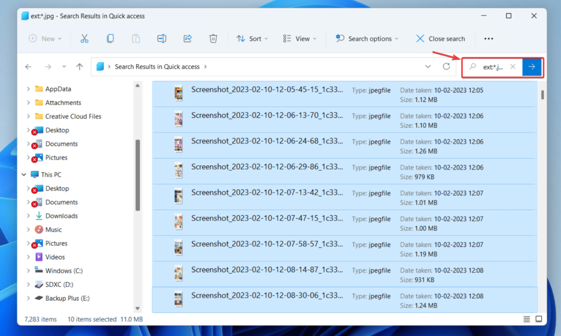The height and width of the screenshot is (336, 561).
Task: Navigate up one folder level
Action: tap(79, 66)
